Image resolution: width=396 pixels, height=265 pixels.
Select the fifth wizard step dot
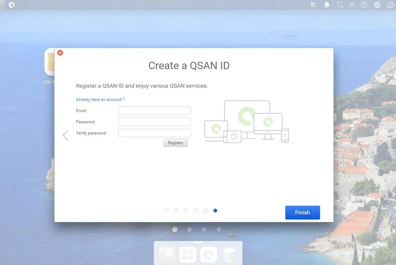click(x=206, y=211)
